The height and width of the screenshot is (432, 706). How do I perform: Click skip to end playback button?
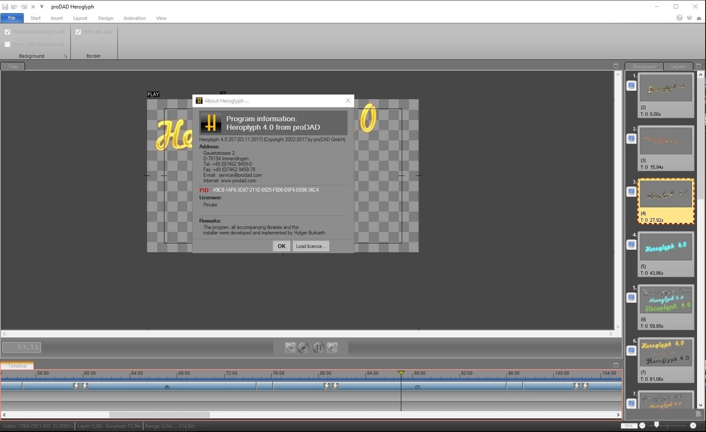[332, 348]
